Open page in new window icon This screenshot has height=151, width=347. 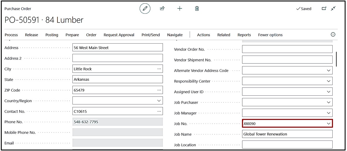point(324,8)
